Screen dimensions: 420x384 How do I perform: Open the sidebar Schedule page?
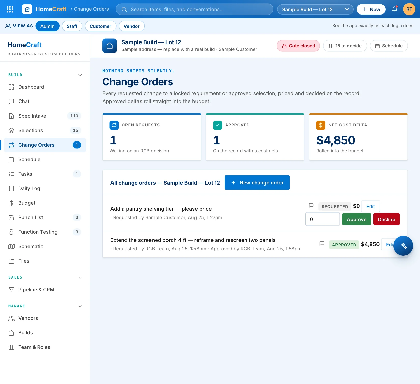[x=45, y=160]
